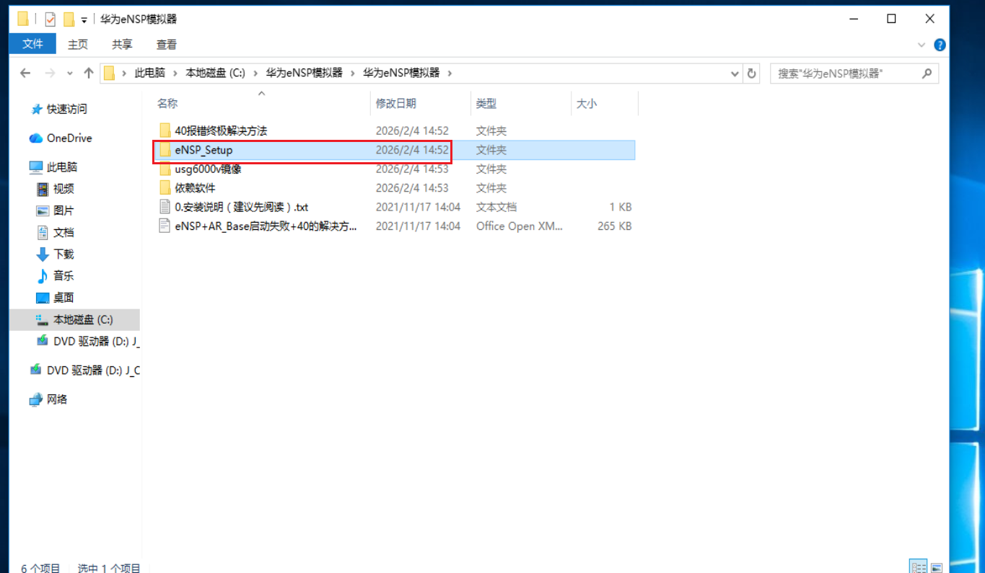Image resolution: width=985 pixels, height=573 pixels.
Task: Click the 265 KB size cell
Action: pyautogui.click(x=616, y=226)
